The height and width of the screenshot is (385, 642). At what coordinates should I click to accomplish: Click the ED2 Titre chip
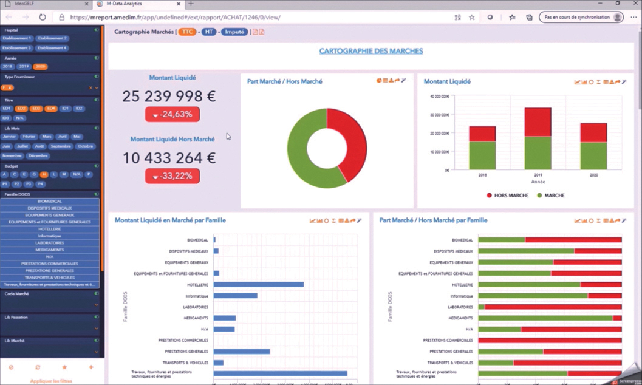(x=21, y=109)
